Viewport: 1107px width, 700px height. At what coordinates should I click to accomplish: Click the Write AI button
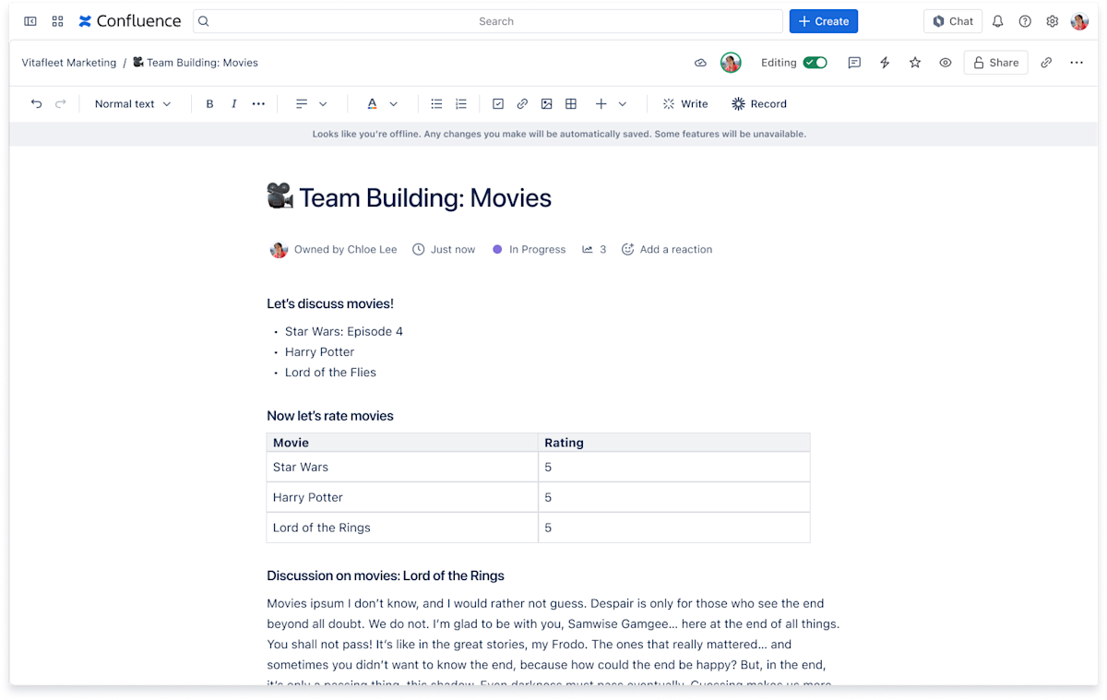685,104
